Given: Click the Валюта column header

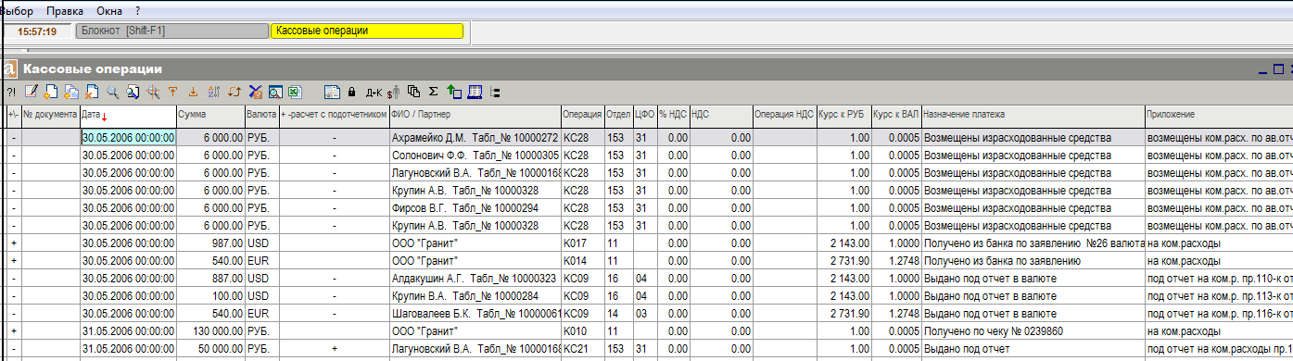Looking at the screenshot, I should coord(261,116).
